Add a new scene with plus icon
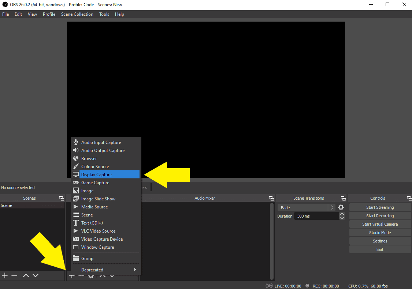412x289 pixels. [5, 275]
